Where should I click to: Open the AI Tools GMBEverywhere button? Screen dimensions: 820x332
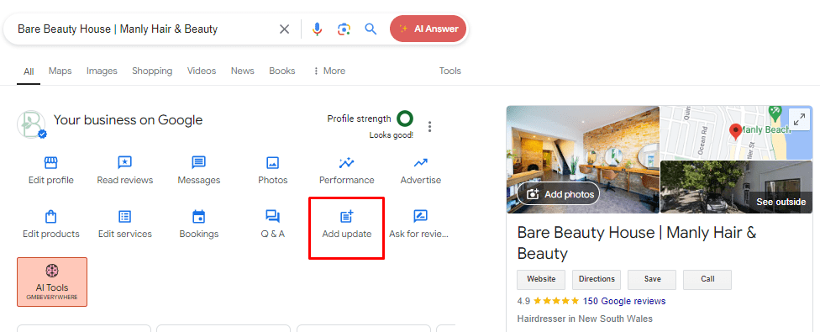(52, 282)
